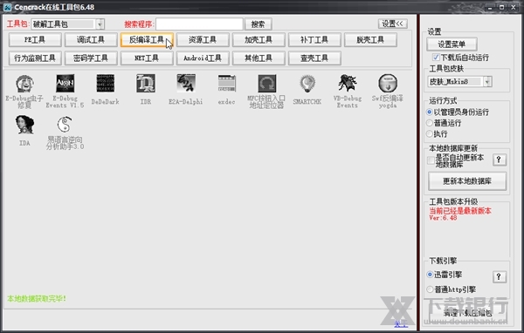Launch the exdec tool icon
Viewport: 524px width, 333px height.
coord(226,84)
